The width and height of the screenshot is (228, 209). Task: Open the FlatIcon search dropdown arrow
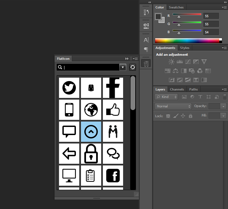(x=123, y=67)
